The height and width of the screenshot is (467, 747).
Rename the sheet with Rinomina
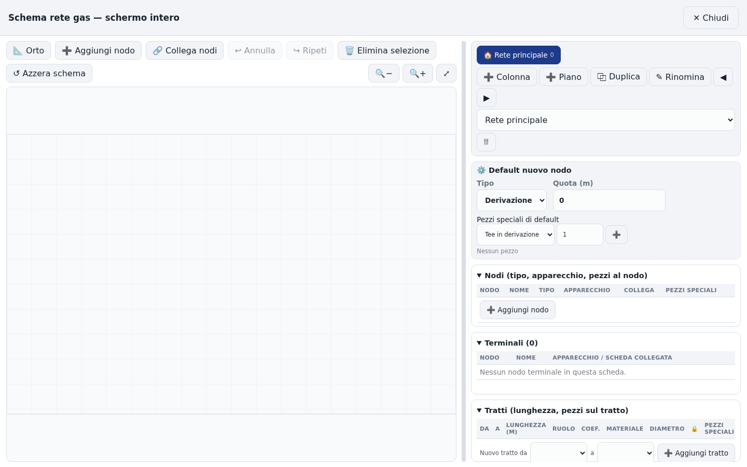pos(680,77)
